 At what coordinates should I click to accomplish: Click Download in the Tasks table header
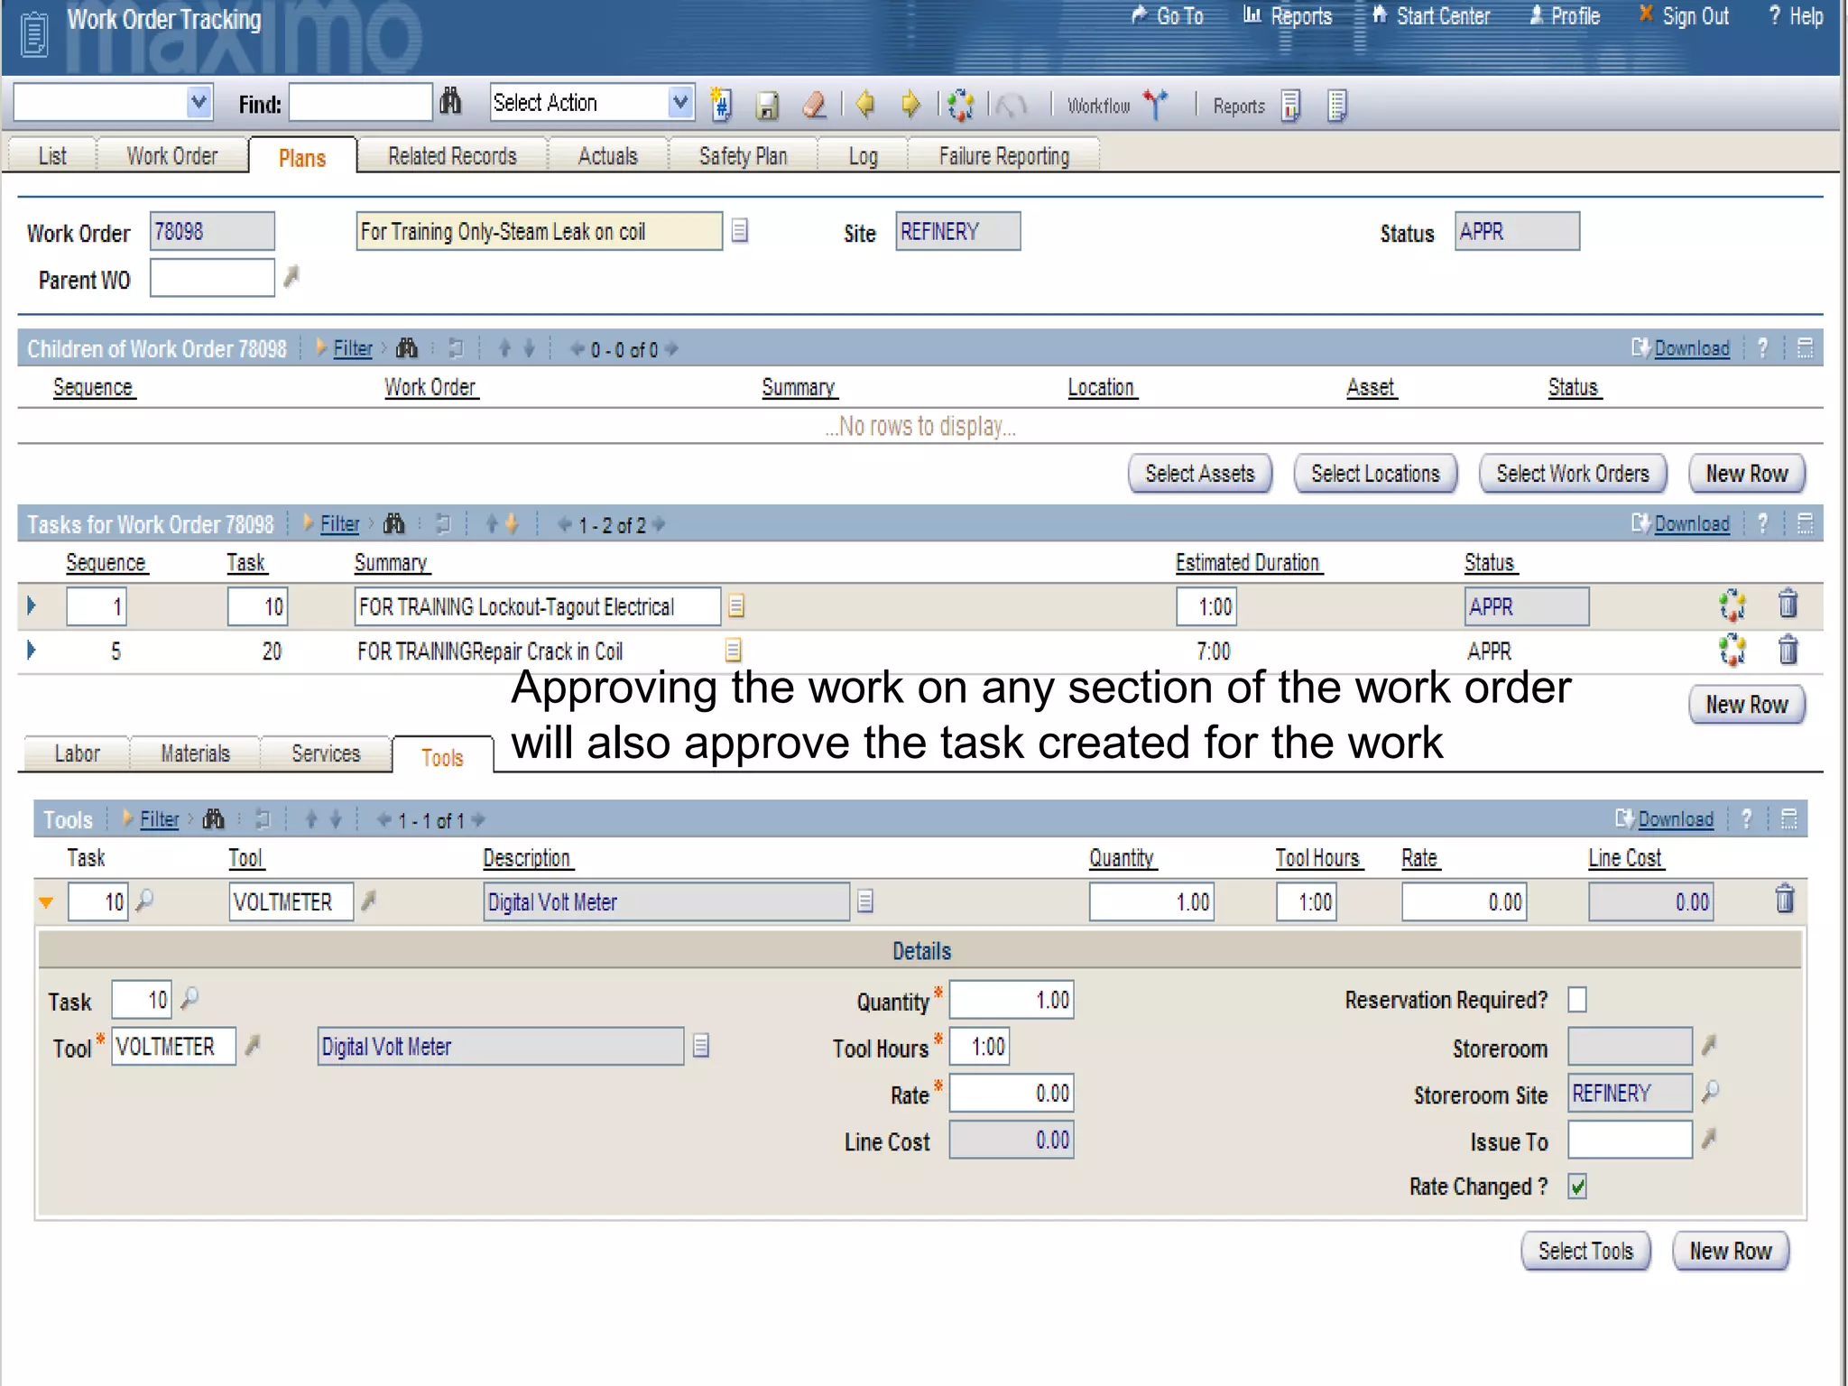pyautogui.click(x=1691, y=523)
